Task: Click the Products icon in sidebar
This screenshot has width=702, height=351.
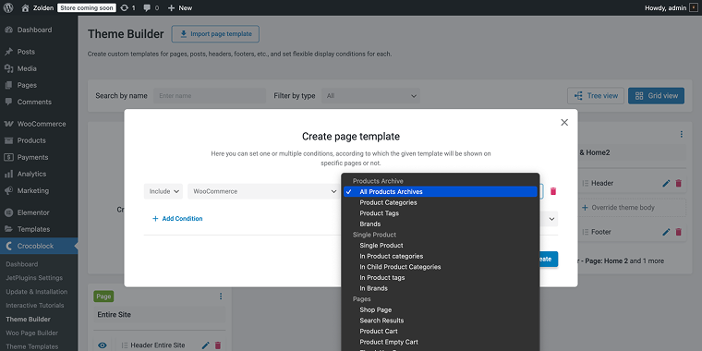Action: (x=8, y=140)
